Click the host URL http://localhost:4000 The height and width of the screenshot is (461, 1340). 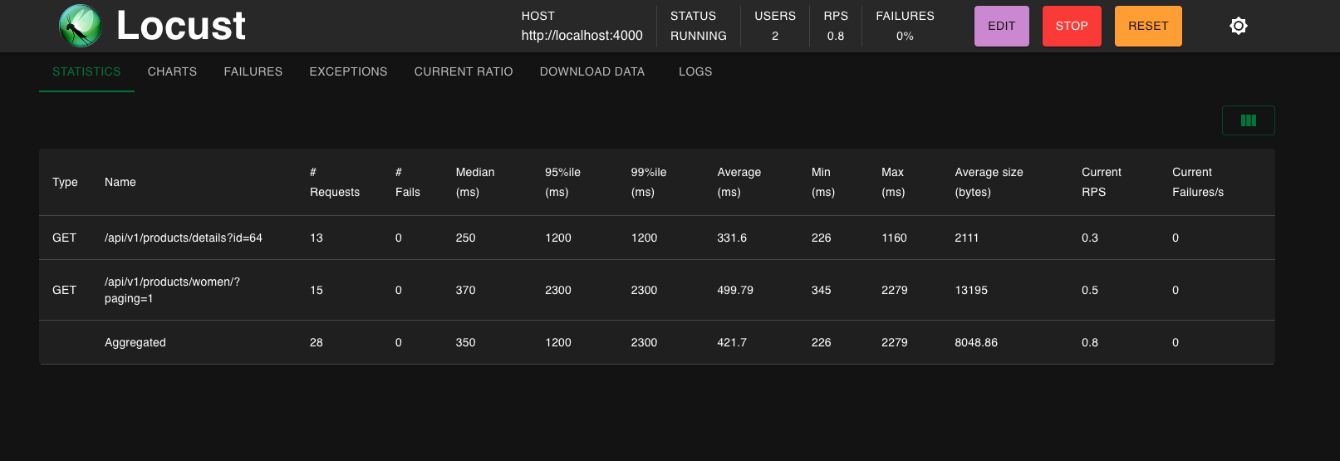(582, 36)
